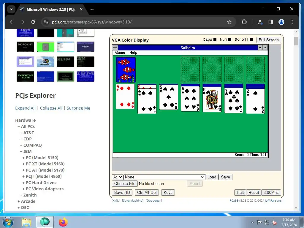Open the Windows flag logo thumbnail

(x=45, y=62)
